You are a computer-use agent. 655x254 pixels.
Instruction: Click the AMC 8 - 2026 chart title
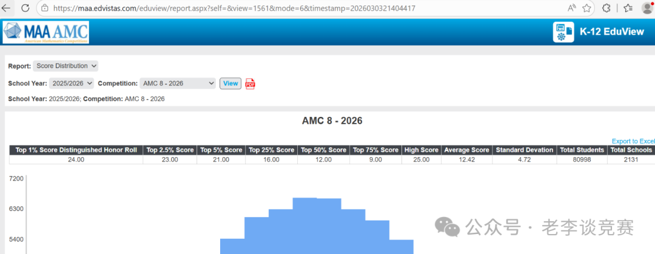(x=332, y=121)
